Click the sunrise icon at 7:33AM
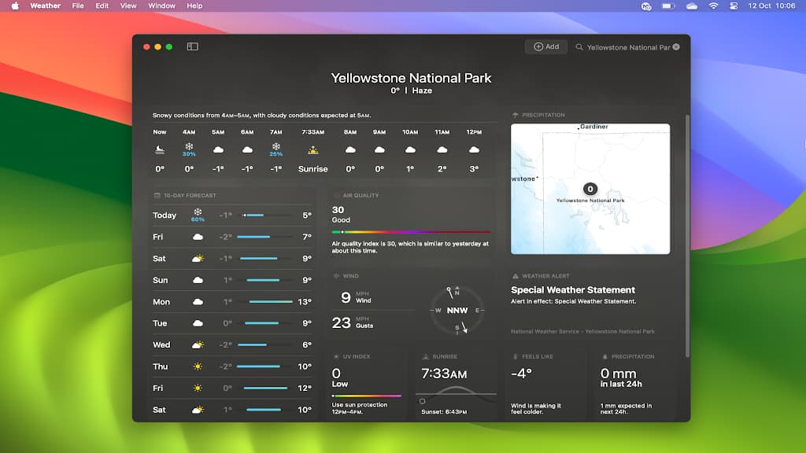806x453 pixels. click(x=312, y=151)
